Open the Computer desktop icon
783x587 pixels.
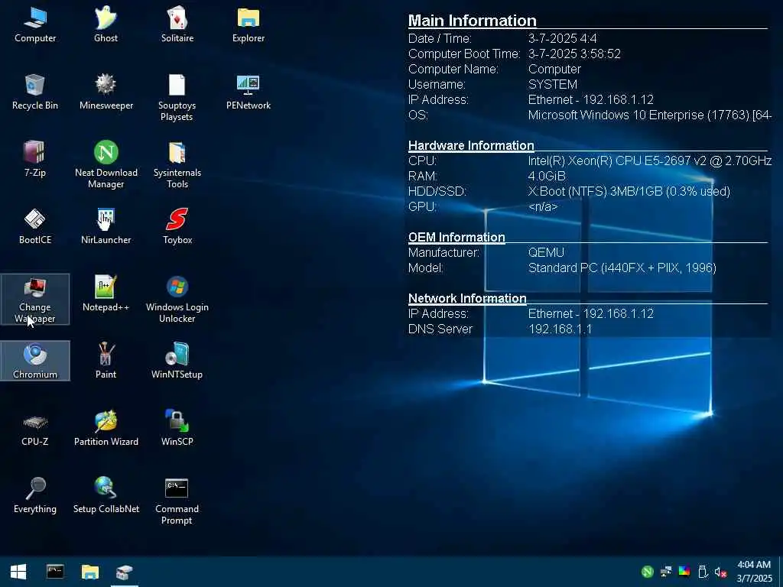tap(35, 25)
